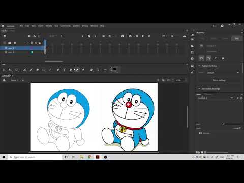Step back one frame in timeline
The width and height of the screenshot is (244, 183).
[137, 36]
